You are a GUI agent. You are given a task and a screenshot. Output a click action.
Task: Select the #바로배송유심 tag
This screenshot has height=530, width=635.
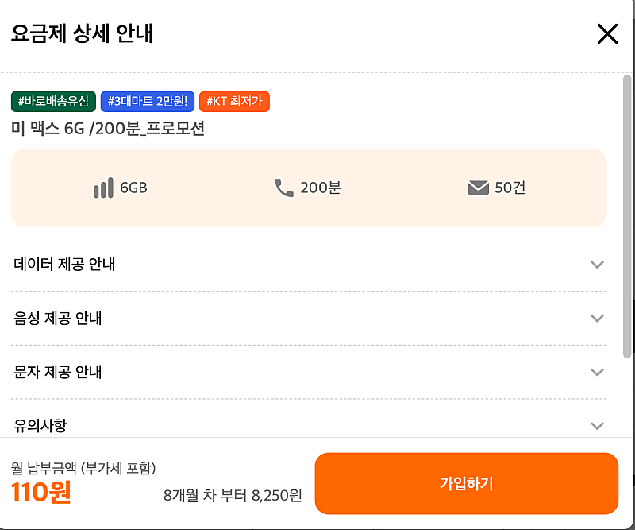54,102
